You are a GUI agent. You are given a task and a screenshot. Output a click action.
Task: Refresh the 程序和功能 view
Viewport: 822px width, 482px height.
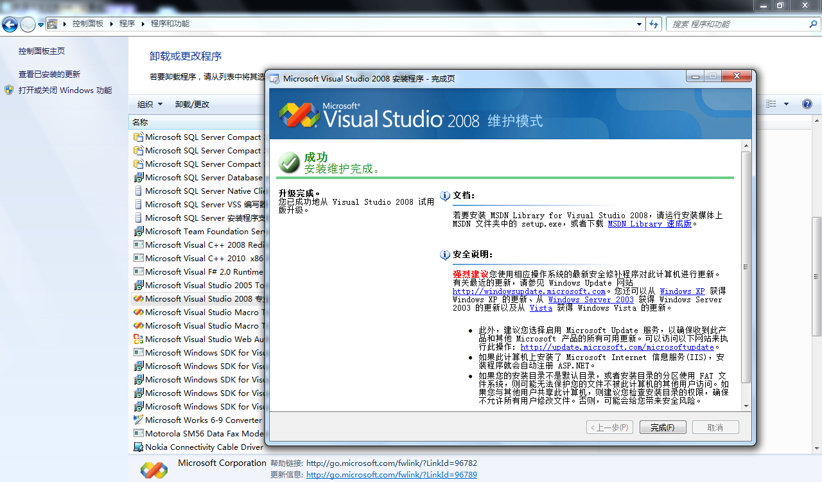(x=654, y=24)
